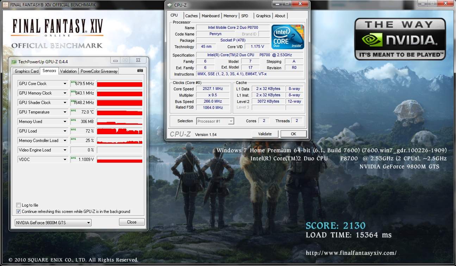Click the Intel Core 2 Duo logo

(x=287, y=37)
